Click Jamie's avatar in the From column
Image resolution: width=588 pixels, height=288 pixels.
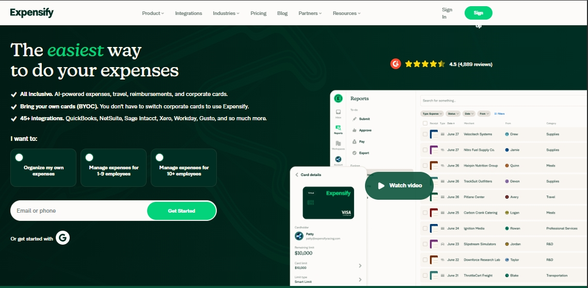507,150
